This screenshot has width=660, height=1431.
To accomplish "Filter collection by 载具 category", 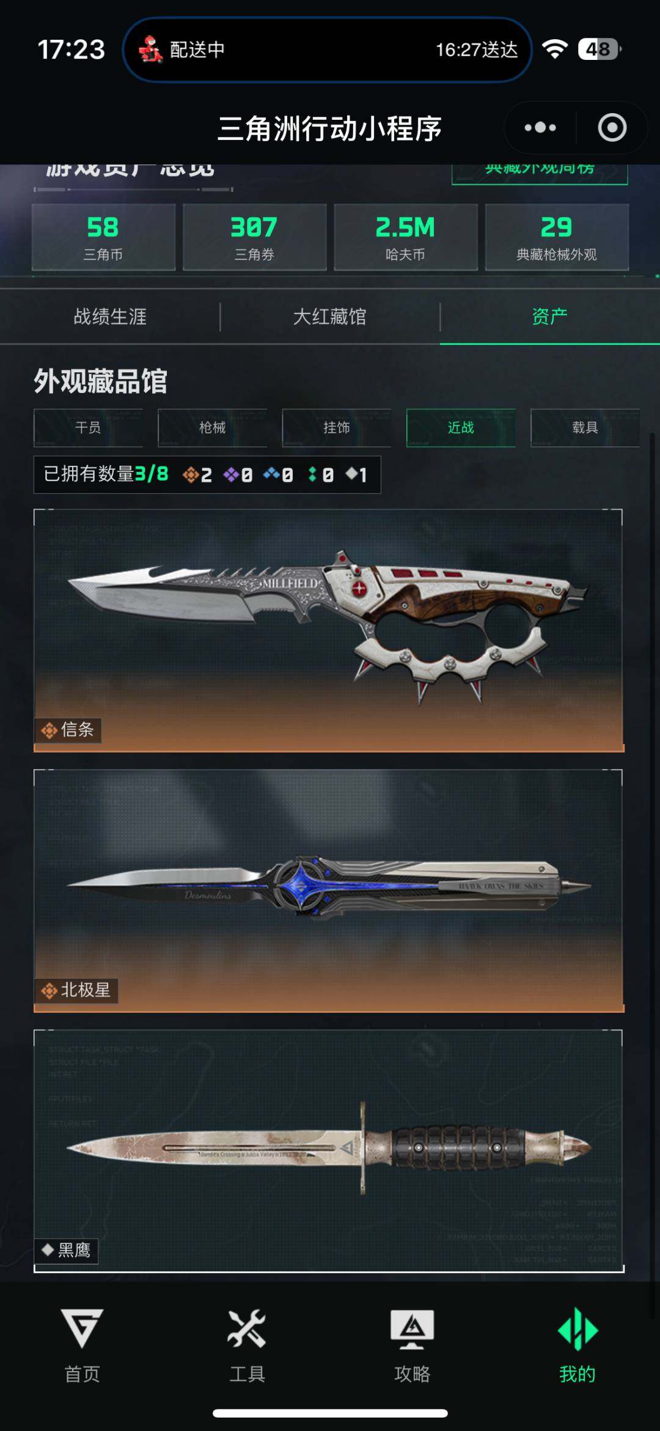I will [585, 428].
